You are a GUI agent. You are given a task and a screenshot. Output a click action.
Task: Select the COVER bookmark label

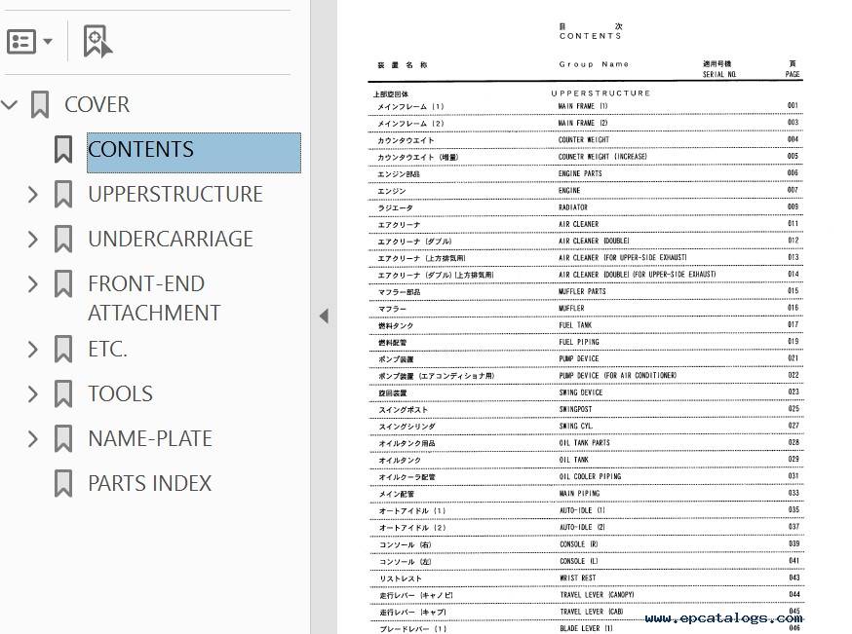[x=97, y=104]
